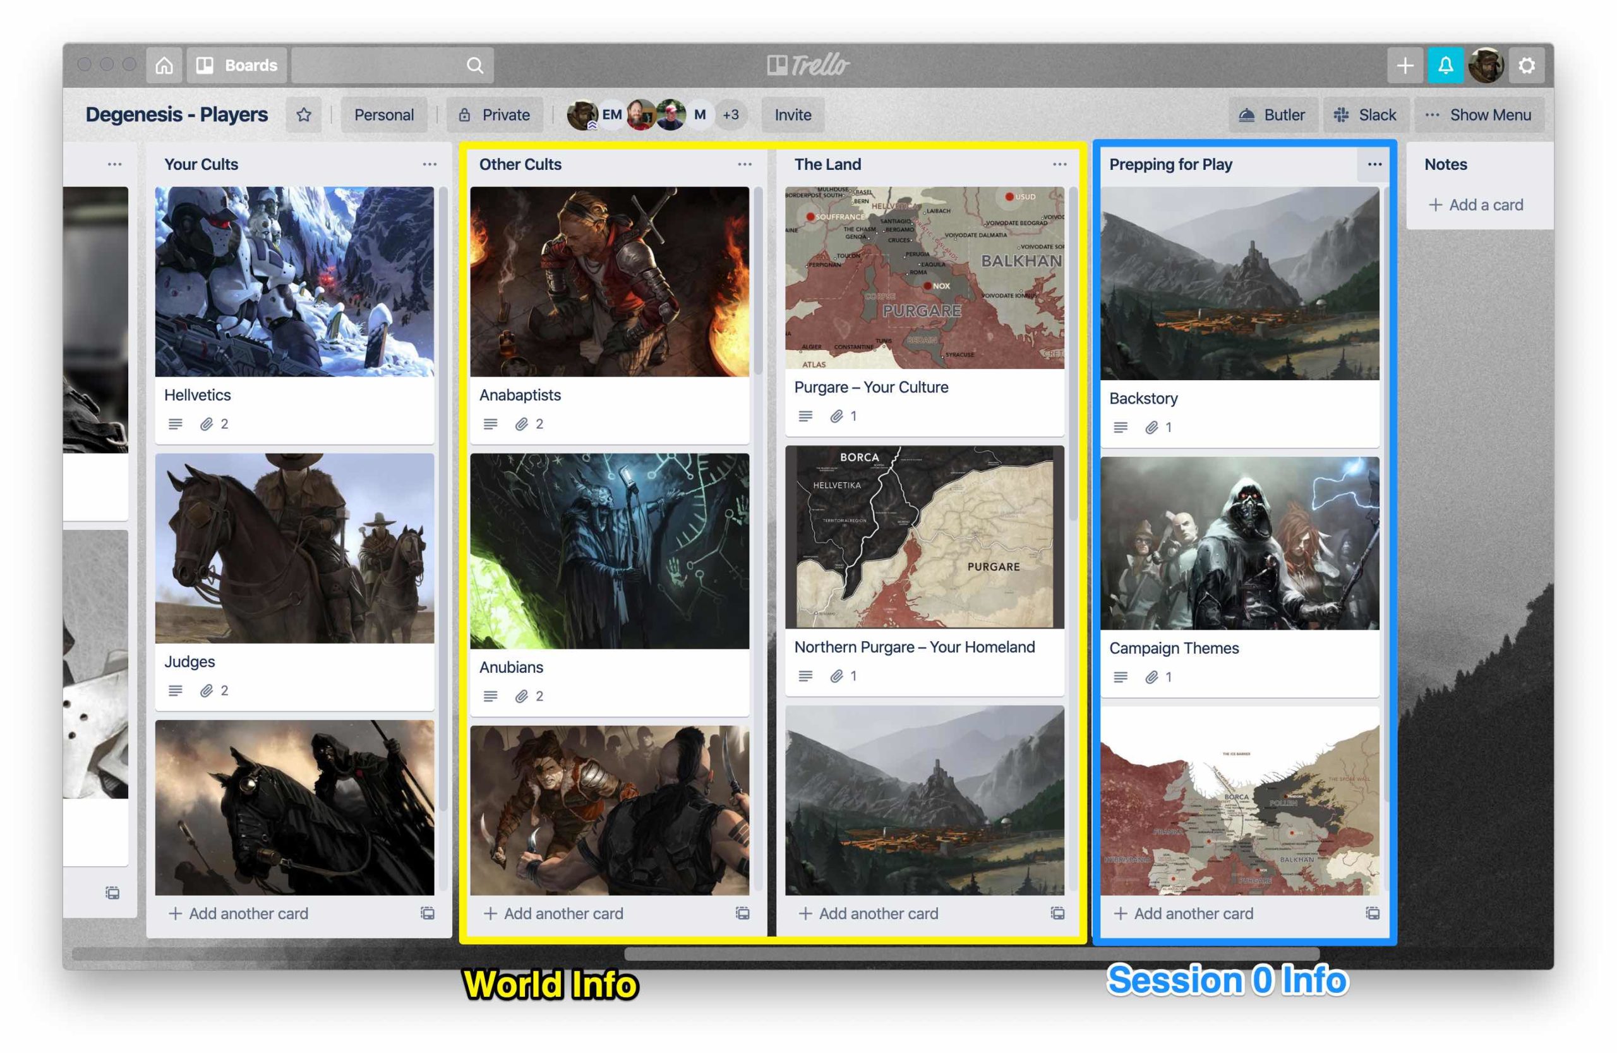Screen dimensions: 1617x1053
Task: Open the Anabaptists card
Action: (610, 315)
